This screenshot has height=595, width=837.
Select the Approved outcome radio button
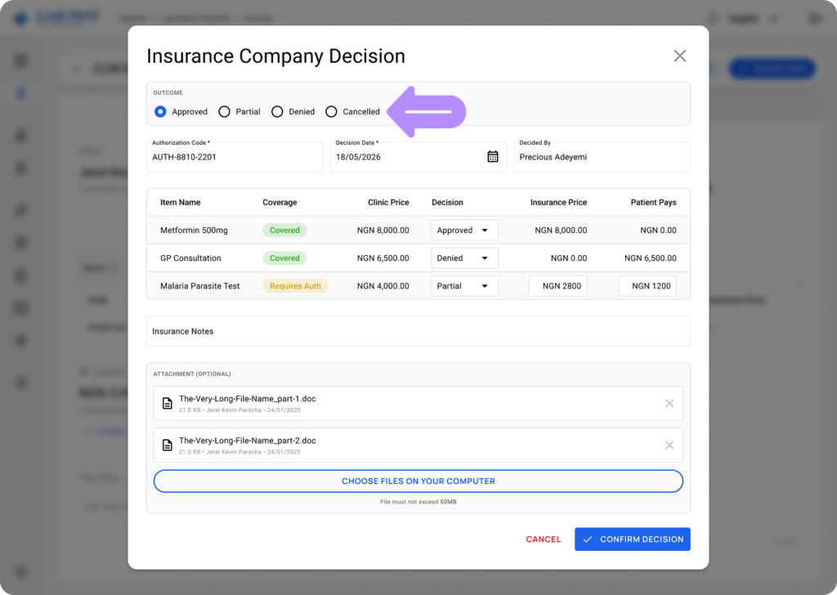160,111
